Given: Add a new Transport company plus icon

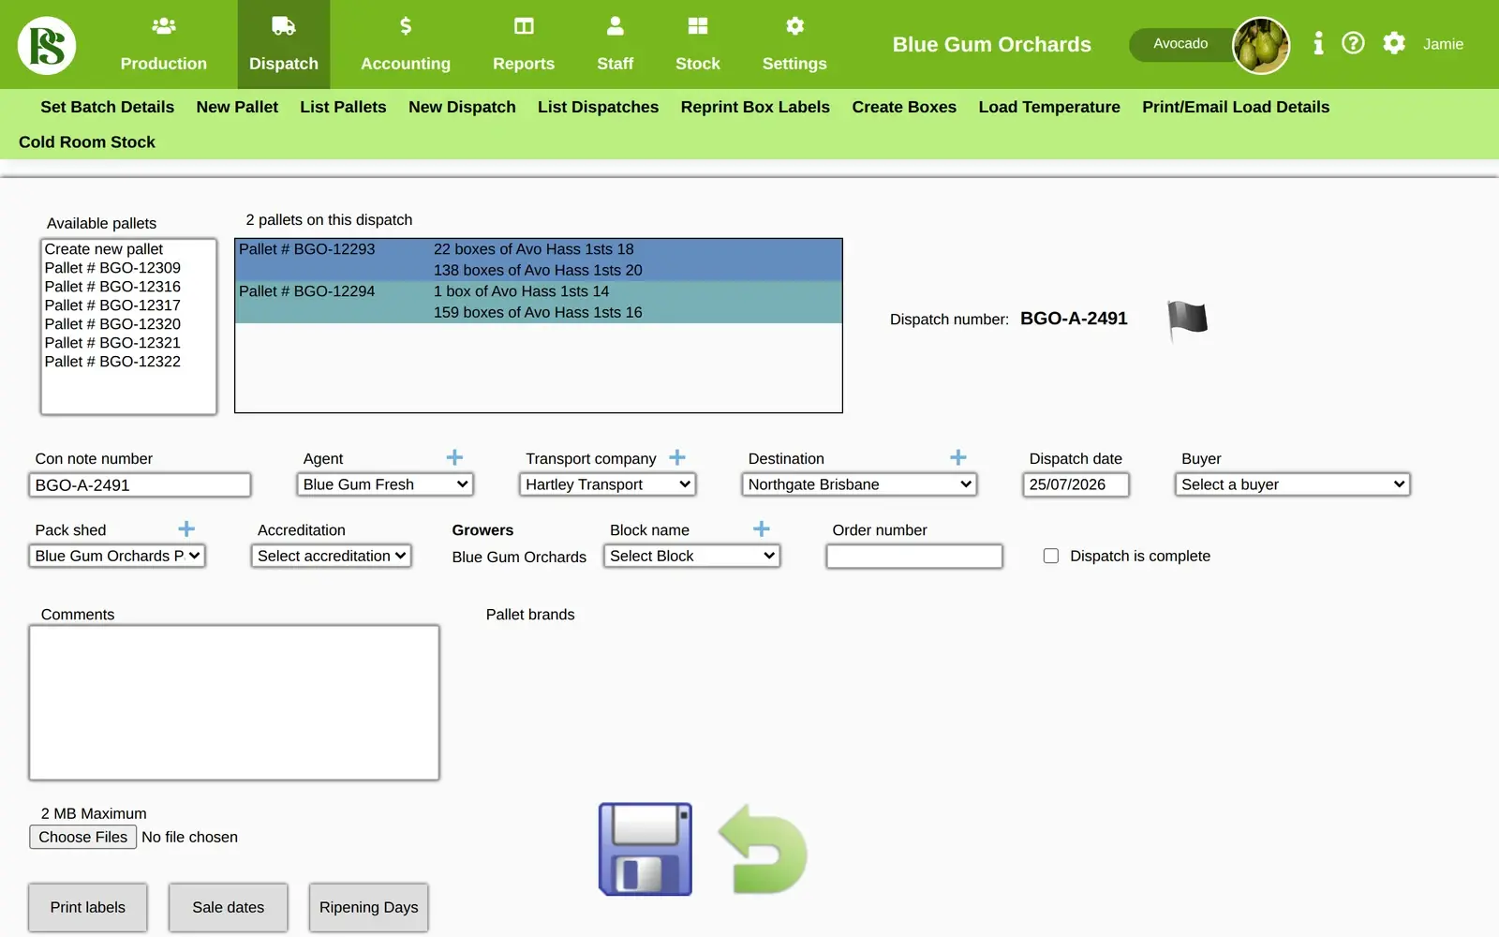Looking at the screenshot, I should point(677,457).
